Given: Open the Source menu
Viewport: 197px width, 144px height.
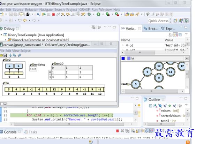Looking at the screenshot, I should 18,10.
